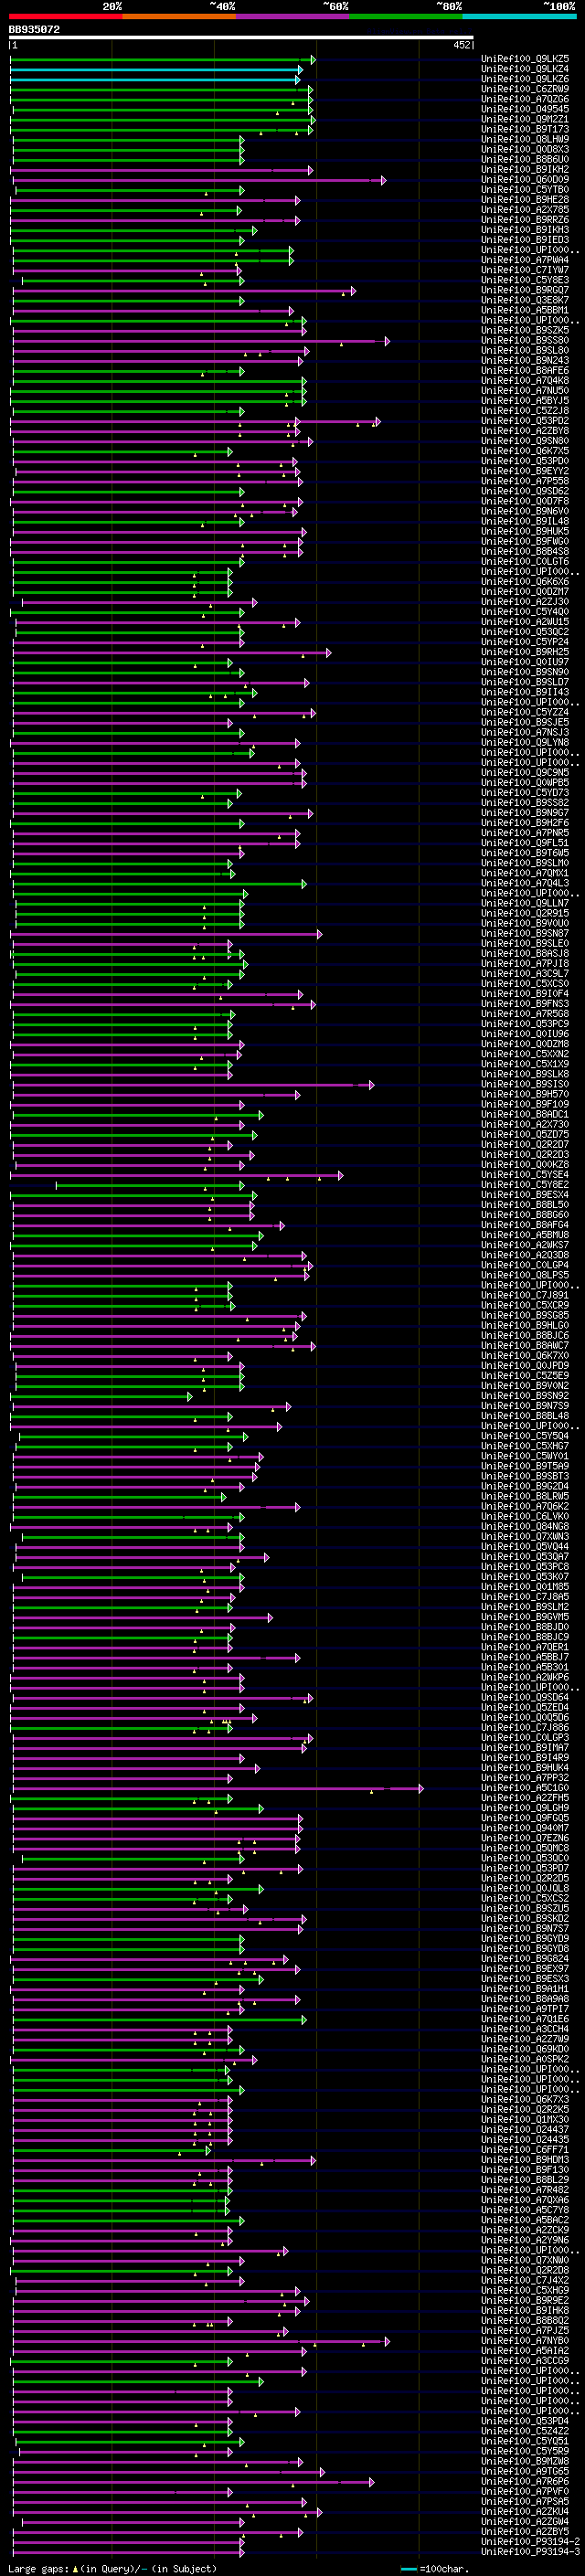The width and height of the screenshot is (585, 2576).
Task: Open hit UniRef100_Q9LKZ6
Action: (525, 79)
